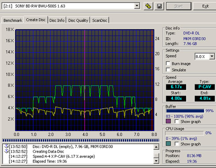This screenshot has height=168, width=216.
Task: Open the write Speed 8.0 X dropdown
Action: (x=212, y=56)
